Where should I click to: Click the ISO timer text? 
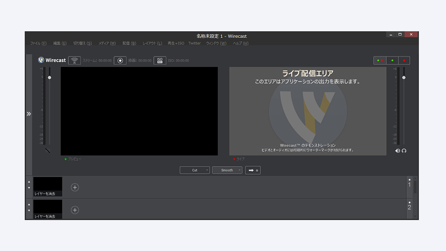coord(178,60)
